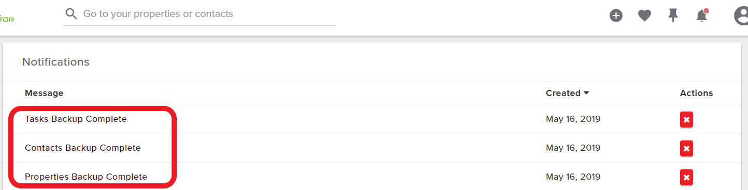Viewport: 748px width, 190px height.
Task: Open the user profile avatar icon
Action: [x=741, y=15]
